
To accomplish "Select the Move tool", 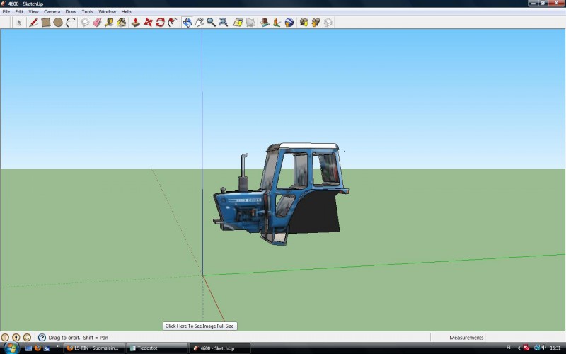I will tap(148, 23).
